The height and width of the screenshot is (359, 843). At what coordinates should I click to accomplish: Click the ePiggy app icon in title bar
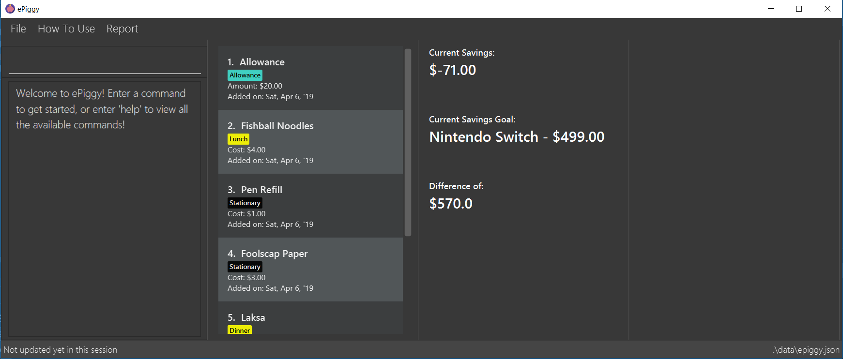[x=10, y=9]
